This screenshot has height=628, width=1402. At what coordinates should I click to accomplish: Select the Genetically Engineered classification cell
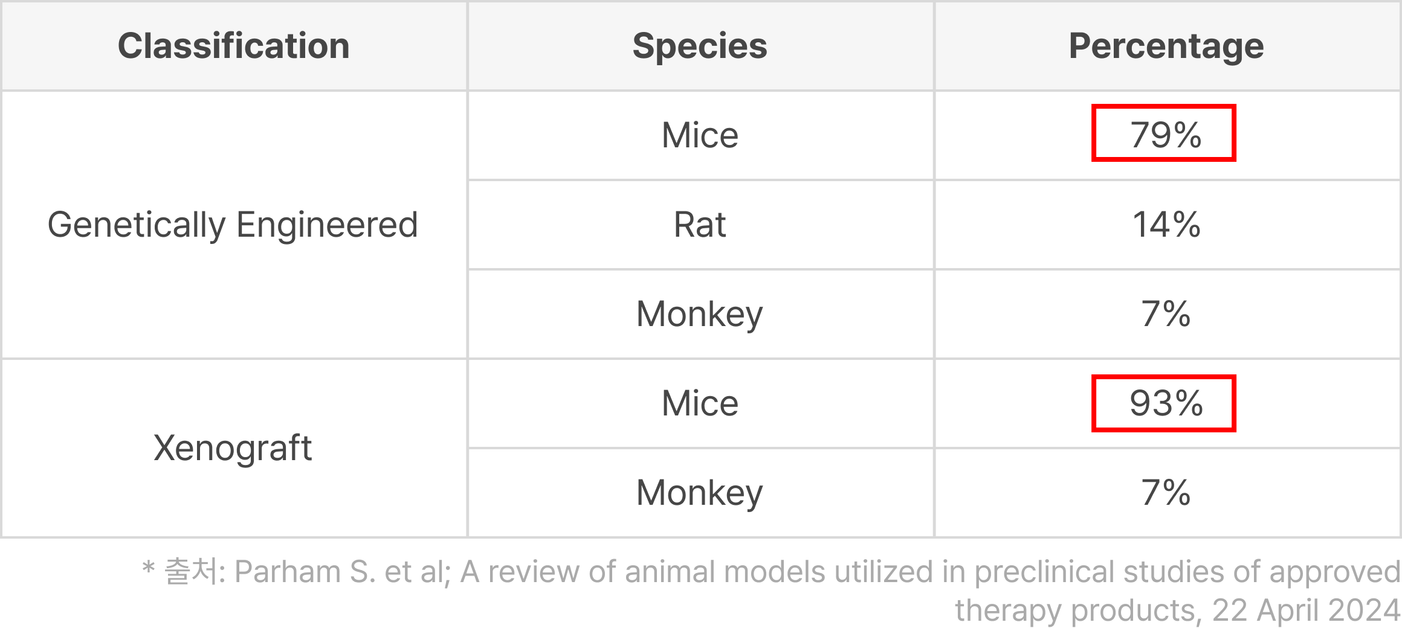[x=233, y=225]
